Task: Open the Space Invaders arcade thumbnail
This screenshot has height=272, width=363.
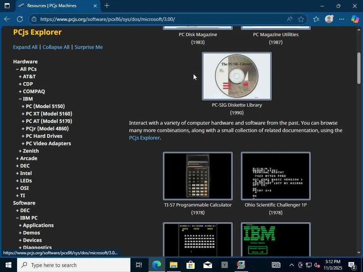Action: 198,239
